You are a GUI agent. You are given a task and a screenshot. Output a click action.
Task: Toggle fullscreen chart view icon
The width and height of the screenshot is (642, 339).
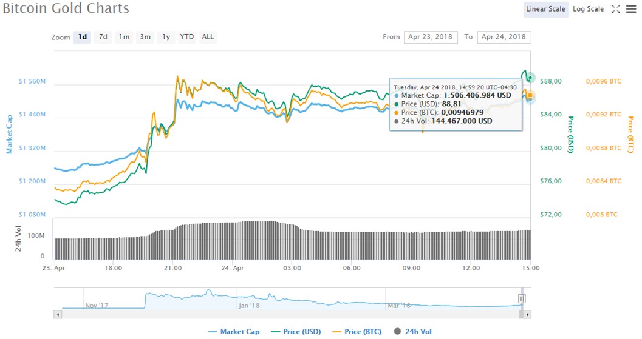click(x=615, y=9)
